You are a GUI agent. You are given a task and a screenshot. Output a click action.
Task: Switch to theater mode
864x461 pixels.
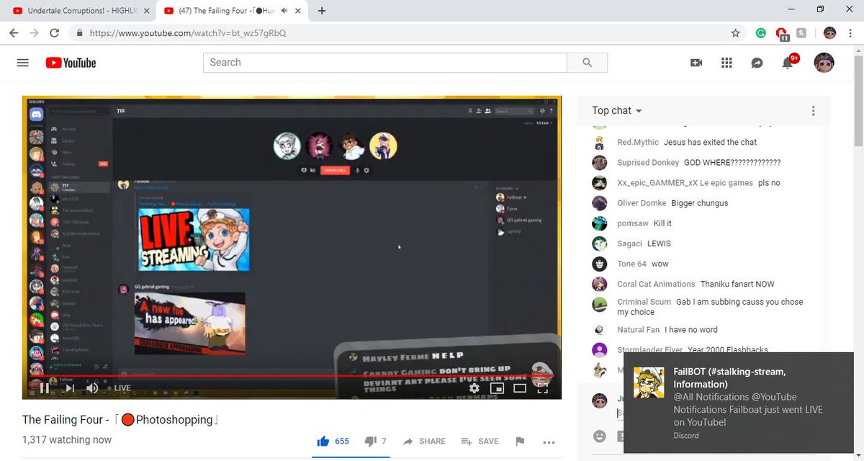click(x=520, y=388)
